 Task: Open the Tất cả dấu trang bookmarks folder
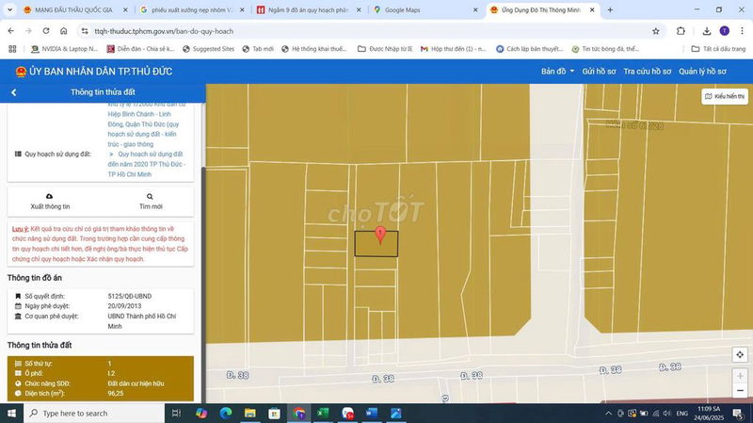718,48
